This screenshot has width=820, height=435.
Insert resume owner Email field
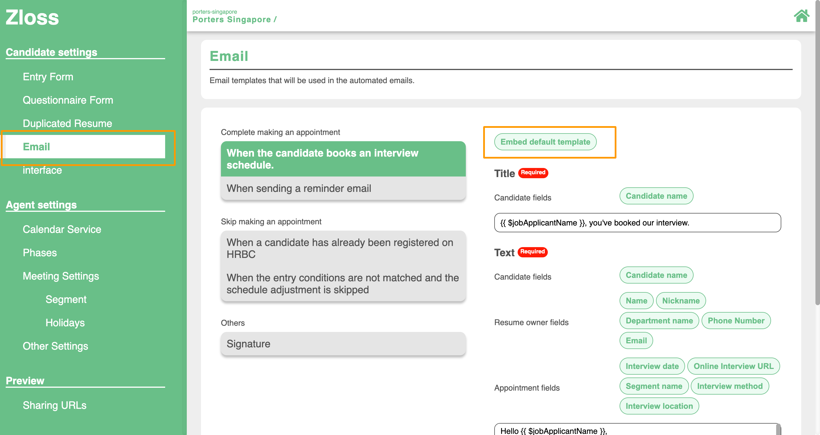[636, 340]
